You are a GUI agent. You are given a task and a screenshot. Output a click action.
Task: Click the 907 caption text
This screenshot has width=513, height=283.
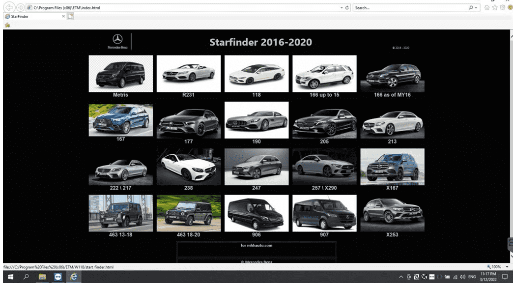click(x=324, y=234)
